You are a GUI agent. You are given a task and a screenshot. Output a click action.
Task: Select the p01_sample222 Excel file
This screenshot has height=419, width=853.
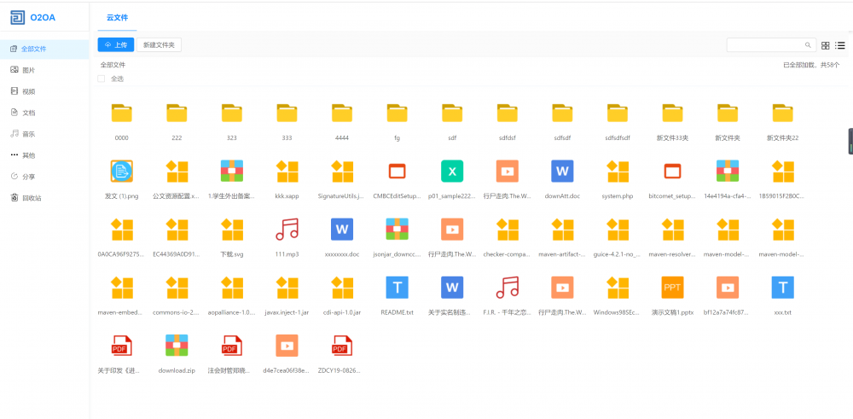(452, 171)
